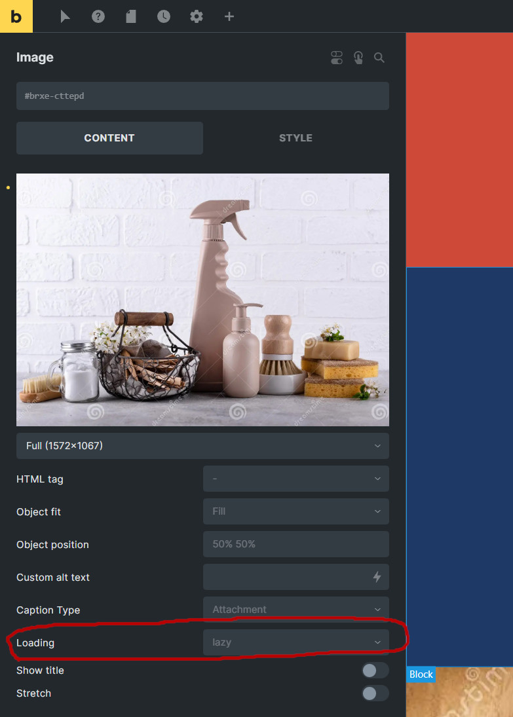Open the interactions pointer-hand icon
513x717 pixels.
[x=358, y=58]
